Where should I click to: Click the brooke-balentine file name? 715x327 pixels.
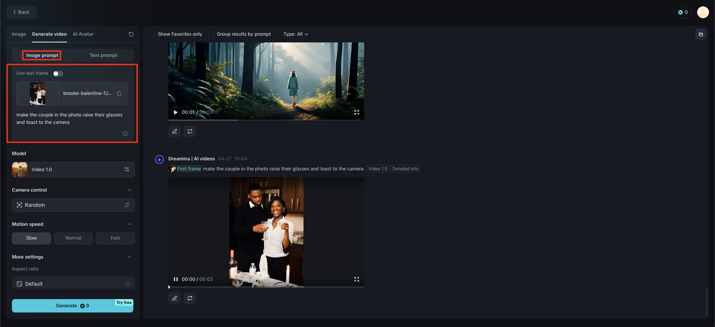click(88, 93)
